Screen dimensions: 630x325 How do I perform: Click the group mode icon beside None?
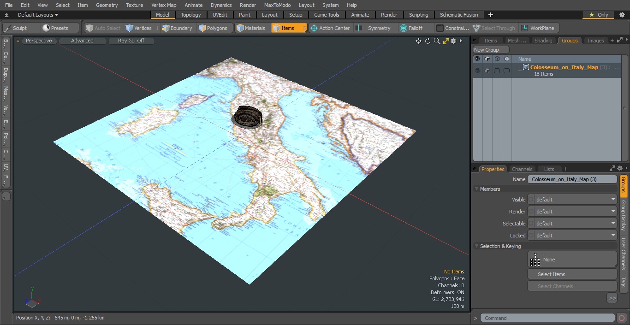coord(535,260)
